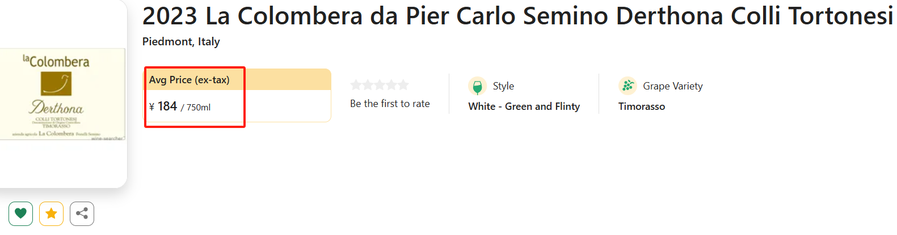Rate the wine four stars

coord(391,85)
